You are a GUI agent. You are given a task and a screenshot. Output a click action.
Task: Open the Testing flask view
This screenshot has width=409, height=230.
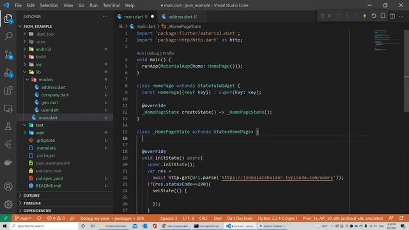tap(8, 126)
